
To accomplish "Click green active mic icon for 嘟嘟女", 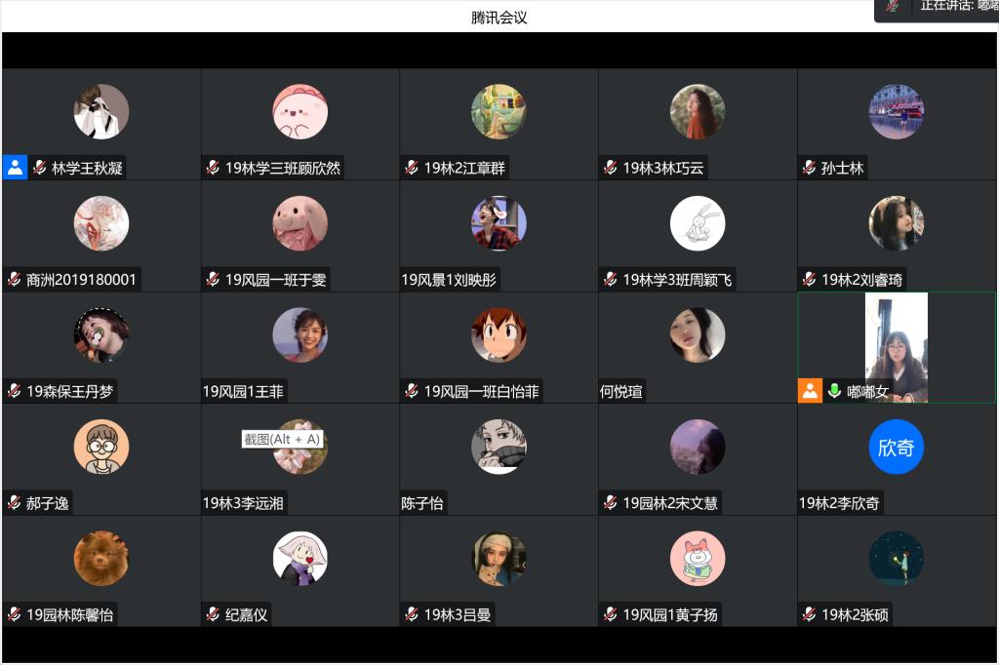I will (834, 390).
